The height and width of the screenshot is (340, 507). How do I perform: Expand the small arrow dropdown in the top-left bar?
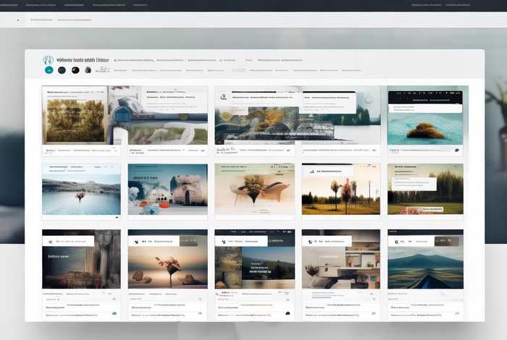coord(18,20)
